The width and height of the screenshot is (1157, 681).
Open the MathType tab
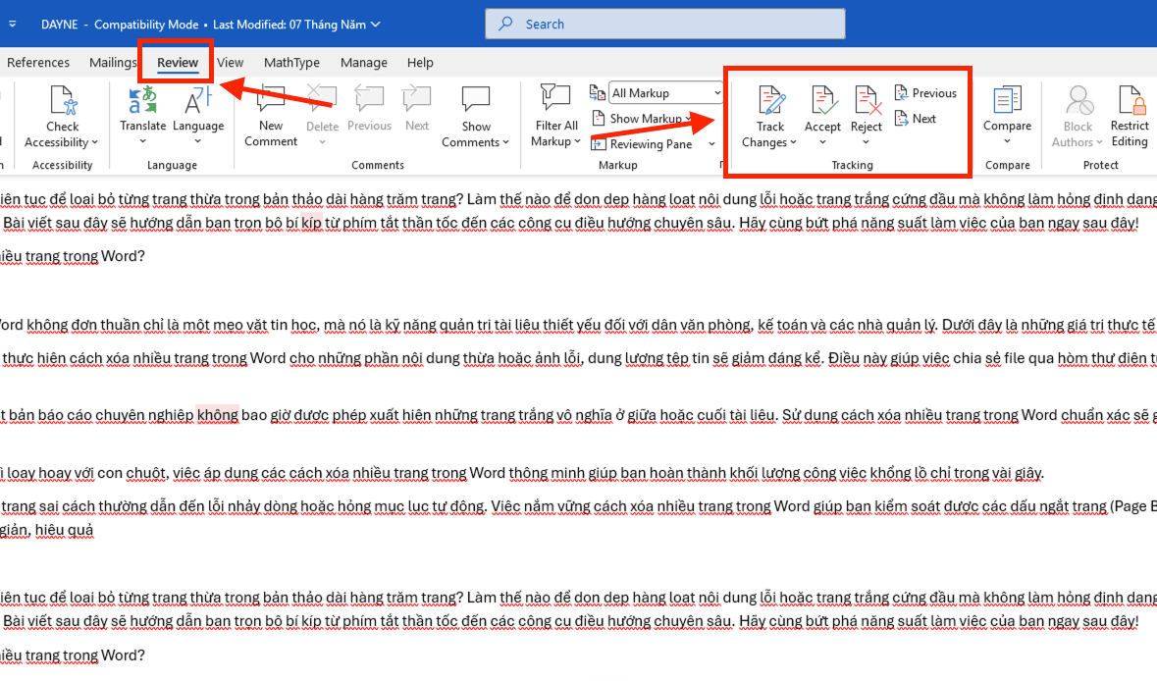pyautogui.click(x=291, y=63)
